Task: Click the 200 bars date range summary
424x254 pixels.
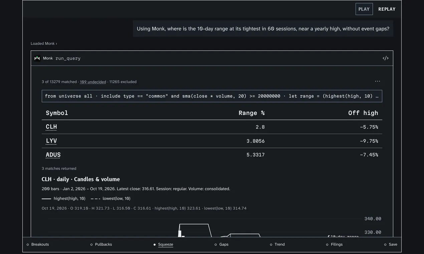Action: [136, 189]
